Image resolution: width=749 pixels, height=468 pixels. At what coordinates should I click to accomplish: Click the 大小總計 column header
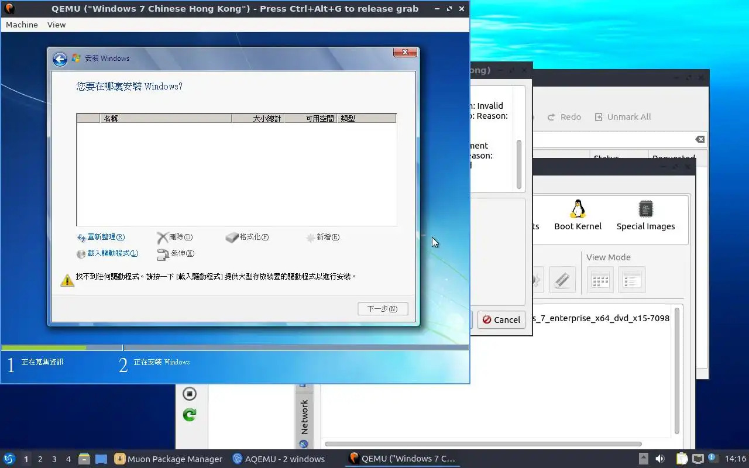click(x=258, y=118)
